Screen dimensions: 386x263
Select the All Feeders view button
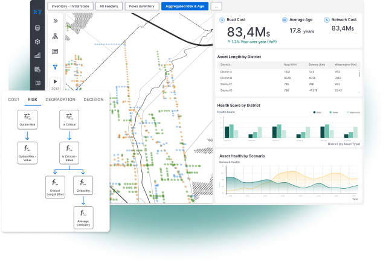[108, 7]
